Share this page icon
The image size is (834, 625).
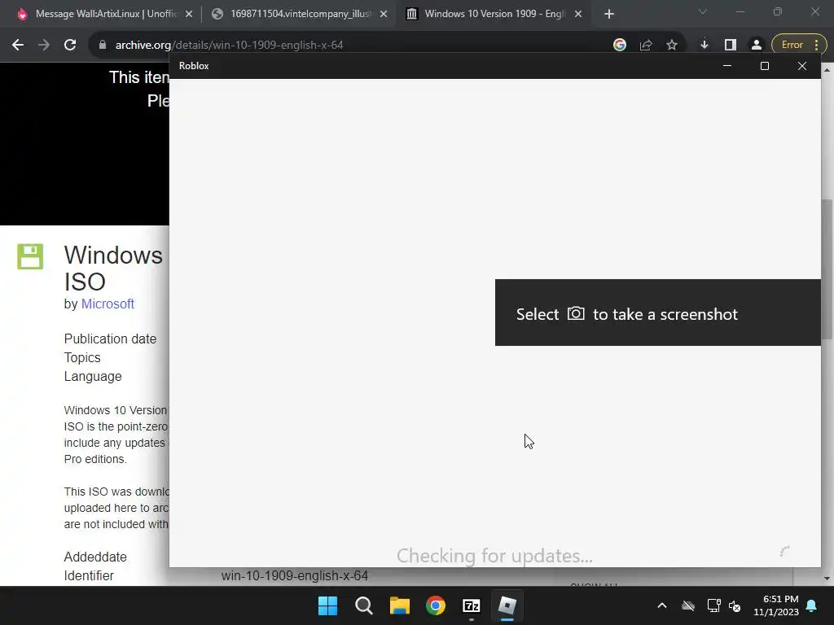click(x=646, y=46)
